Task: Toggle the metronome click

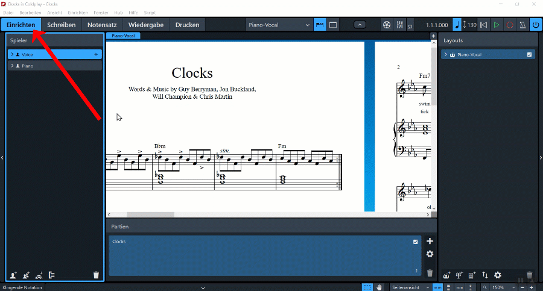Action: pos(522,25)
